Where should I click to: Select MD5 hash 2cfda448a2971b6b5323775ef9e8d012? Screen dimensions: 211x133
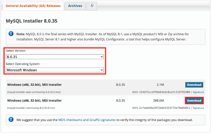pyautogui.click(x=165, y=108)
